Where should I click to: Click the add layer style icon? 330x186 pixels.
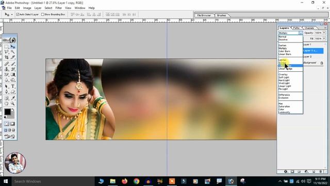tap(286, 172)
